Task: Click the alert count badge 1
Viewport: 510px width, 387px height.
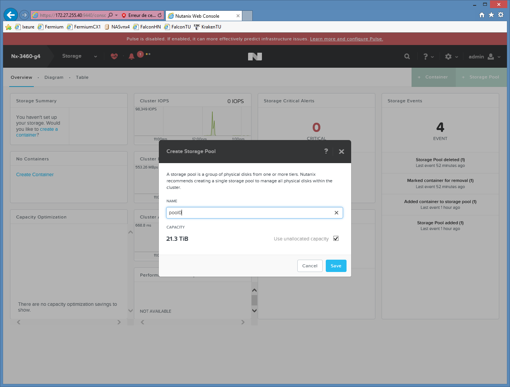Action: [x=140, y=54]
